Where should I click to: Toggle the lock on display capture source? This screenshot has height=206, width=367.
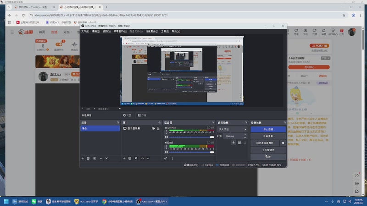(x=158, y=129)
